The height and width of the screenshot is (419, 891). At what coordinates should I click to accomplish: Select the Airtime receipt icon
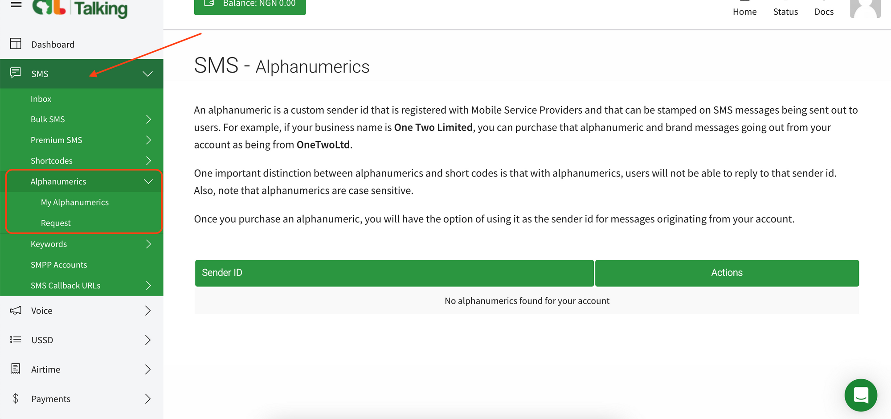coord(16,369)
